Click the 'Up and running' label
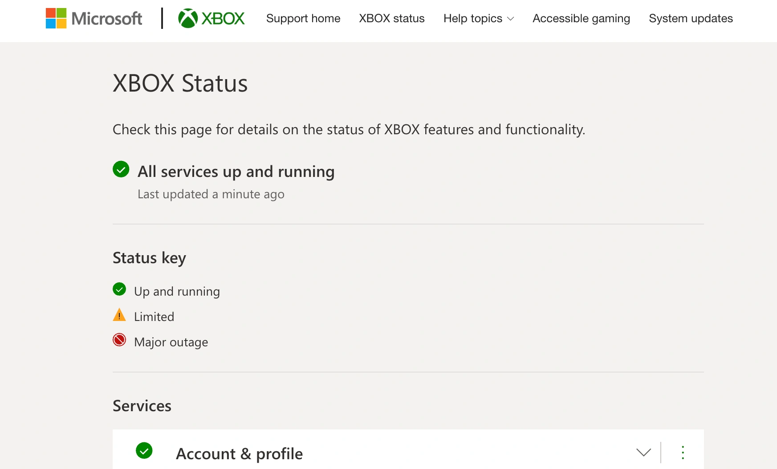 (x=177, y=291)
